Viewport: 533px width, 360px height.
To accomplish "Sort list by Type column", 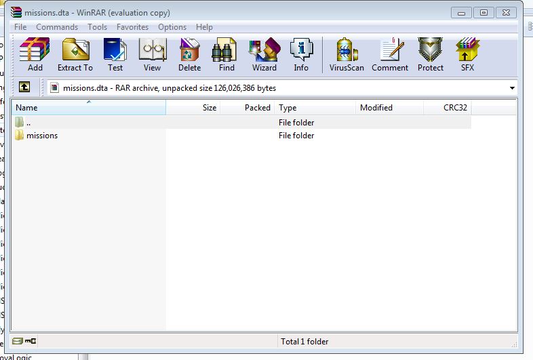I will tap(315, 107).
